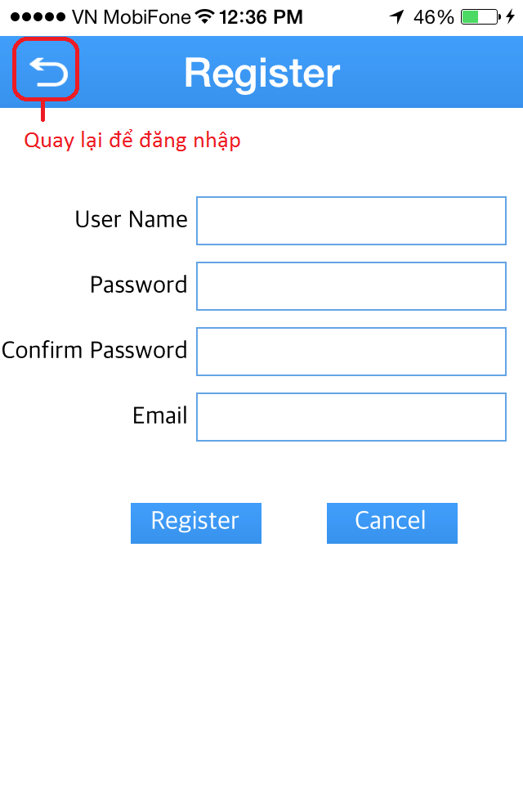523x785 pixels.
Task: Tap the charging lightning bolt icon
Action: pyautogui.click(x=510, y=17)
